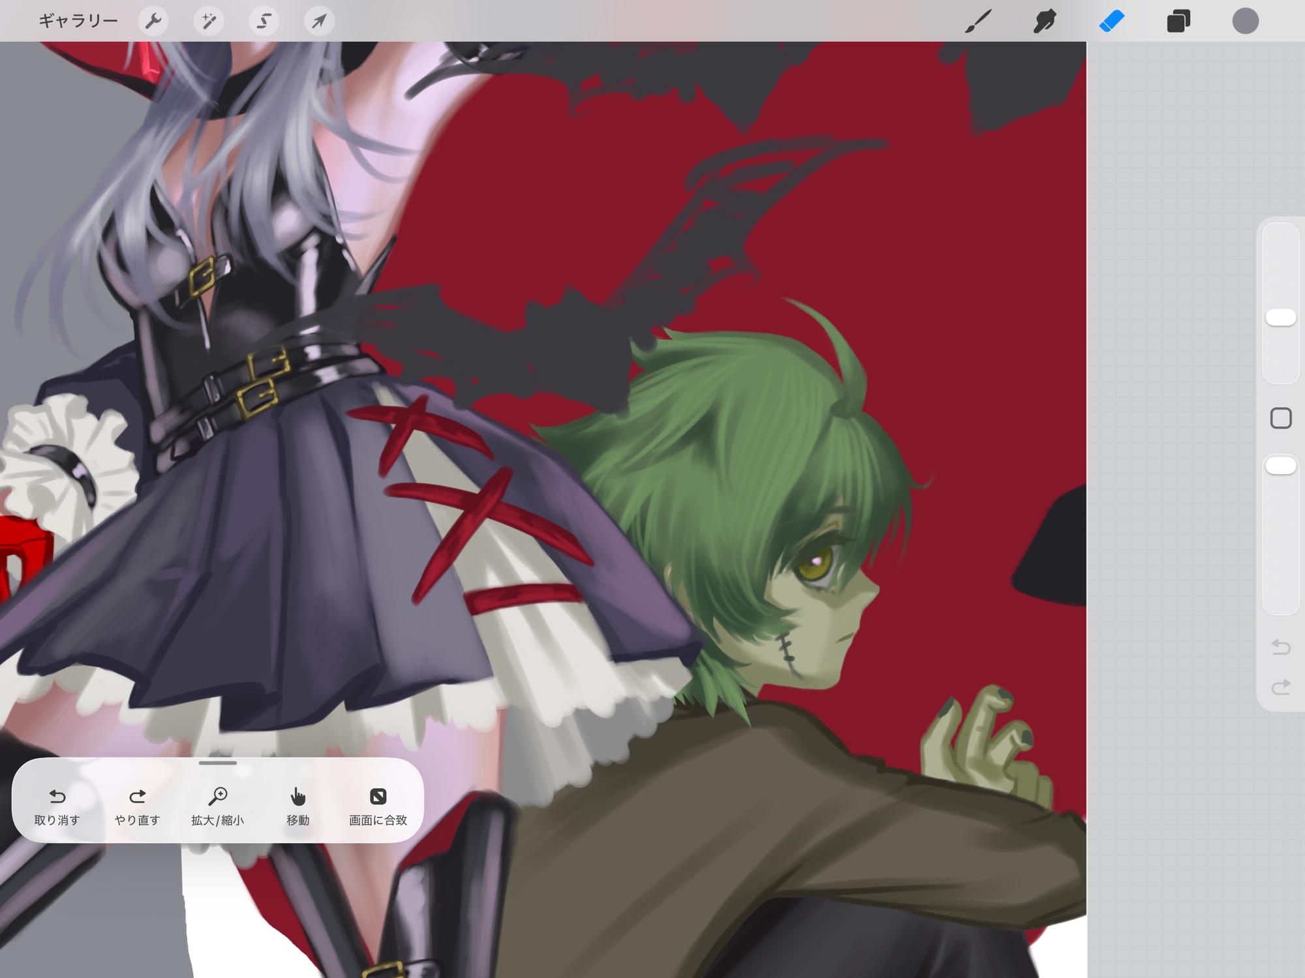Tap the highlighted Eraser tool
1305x978 pixels.
point(1112,21)
